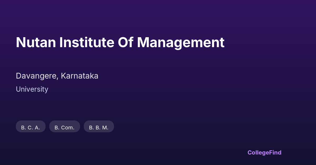Screen dimensions: 316x165
Task: Click the College part of CollegeFind
Action: click(258, 152)
